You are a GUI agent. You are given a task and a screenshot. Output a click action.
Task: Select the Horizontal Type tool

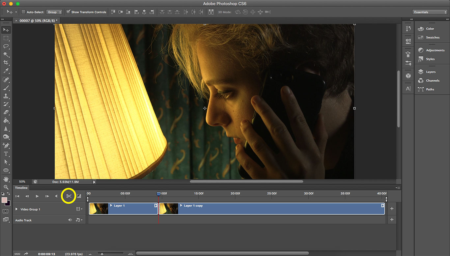point(6,154)
